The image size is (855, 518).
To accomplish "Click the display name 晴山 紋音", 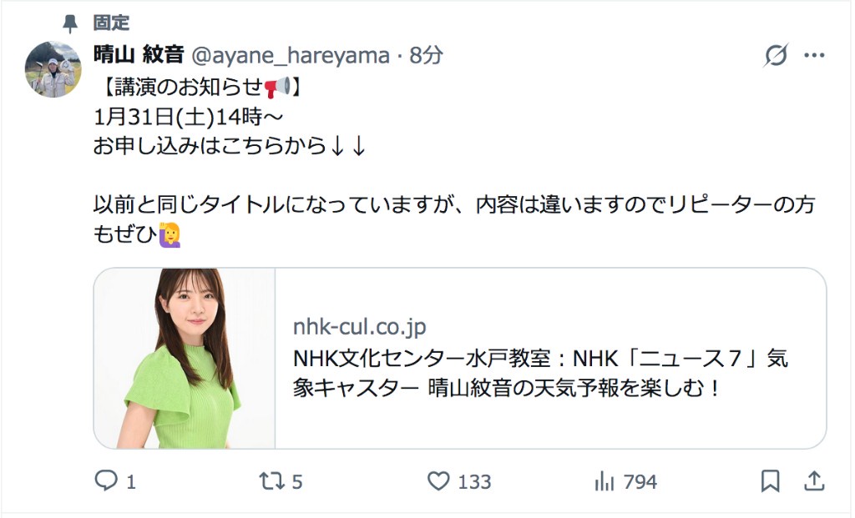I will 139,54.
